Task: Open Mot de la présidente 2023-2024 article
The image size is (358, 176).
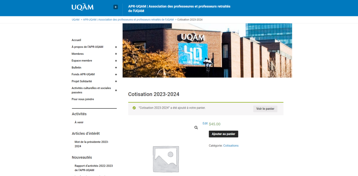Action: (92, 144)
